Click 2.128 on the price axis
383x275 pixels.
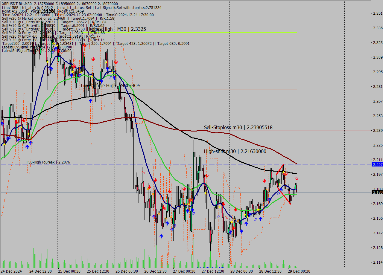coord(378,247)
